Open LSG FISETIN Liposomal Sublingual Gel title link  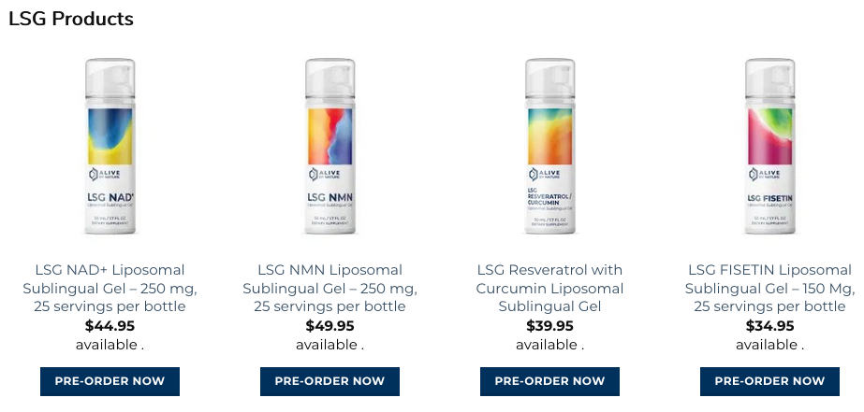click(x=769, y=289)
